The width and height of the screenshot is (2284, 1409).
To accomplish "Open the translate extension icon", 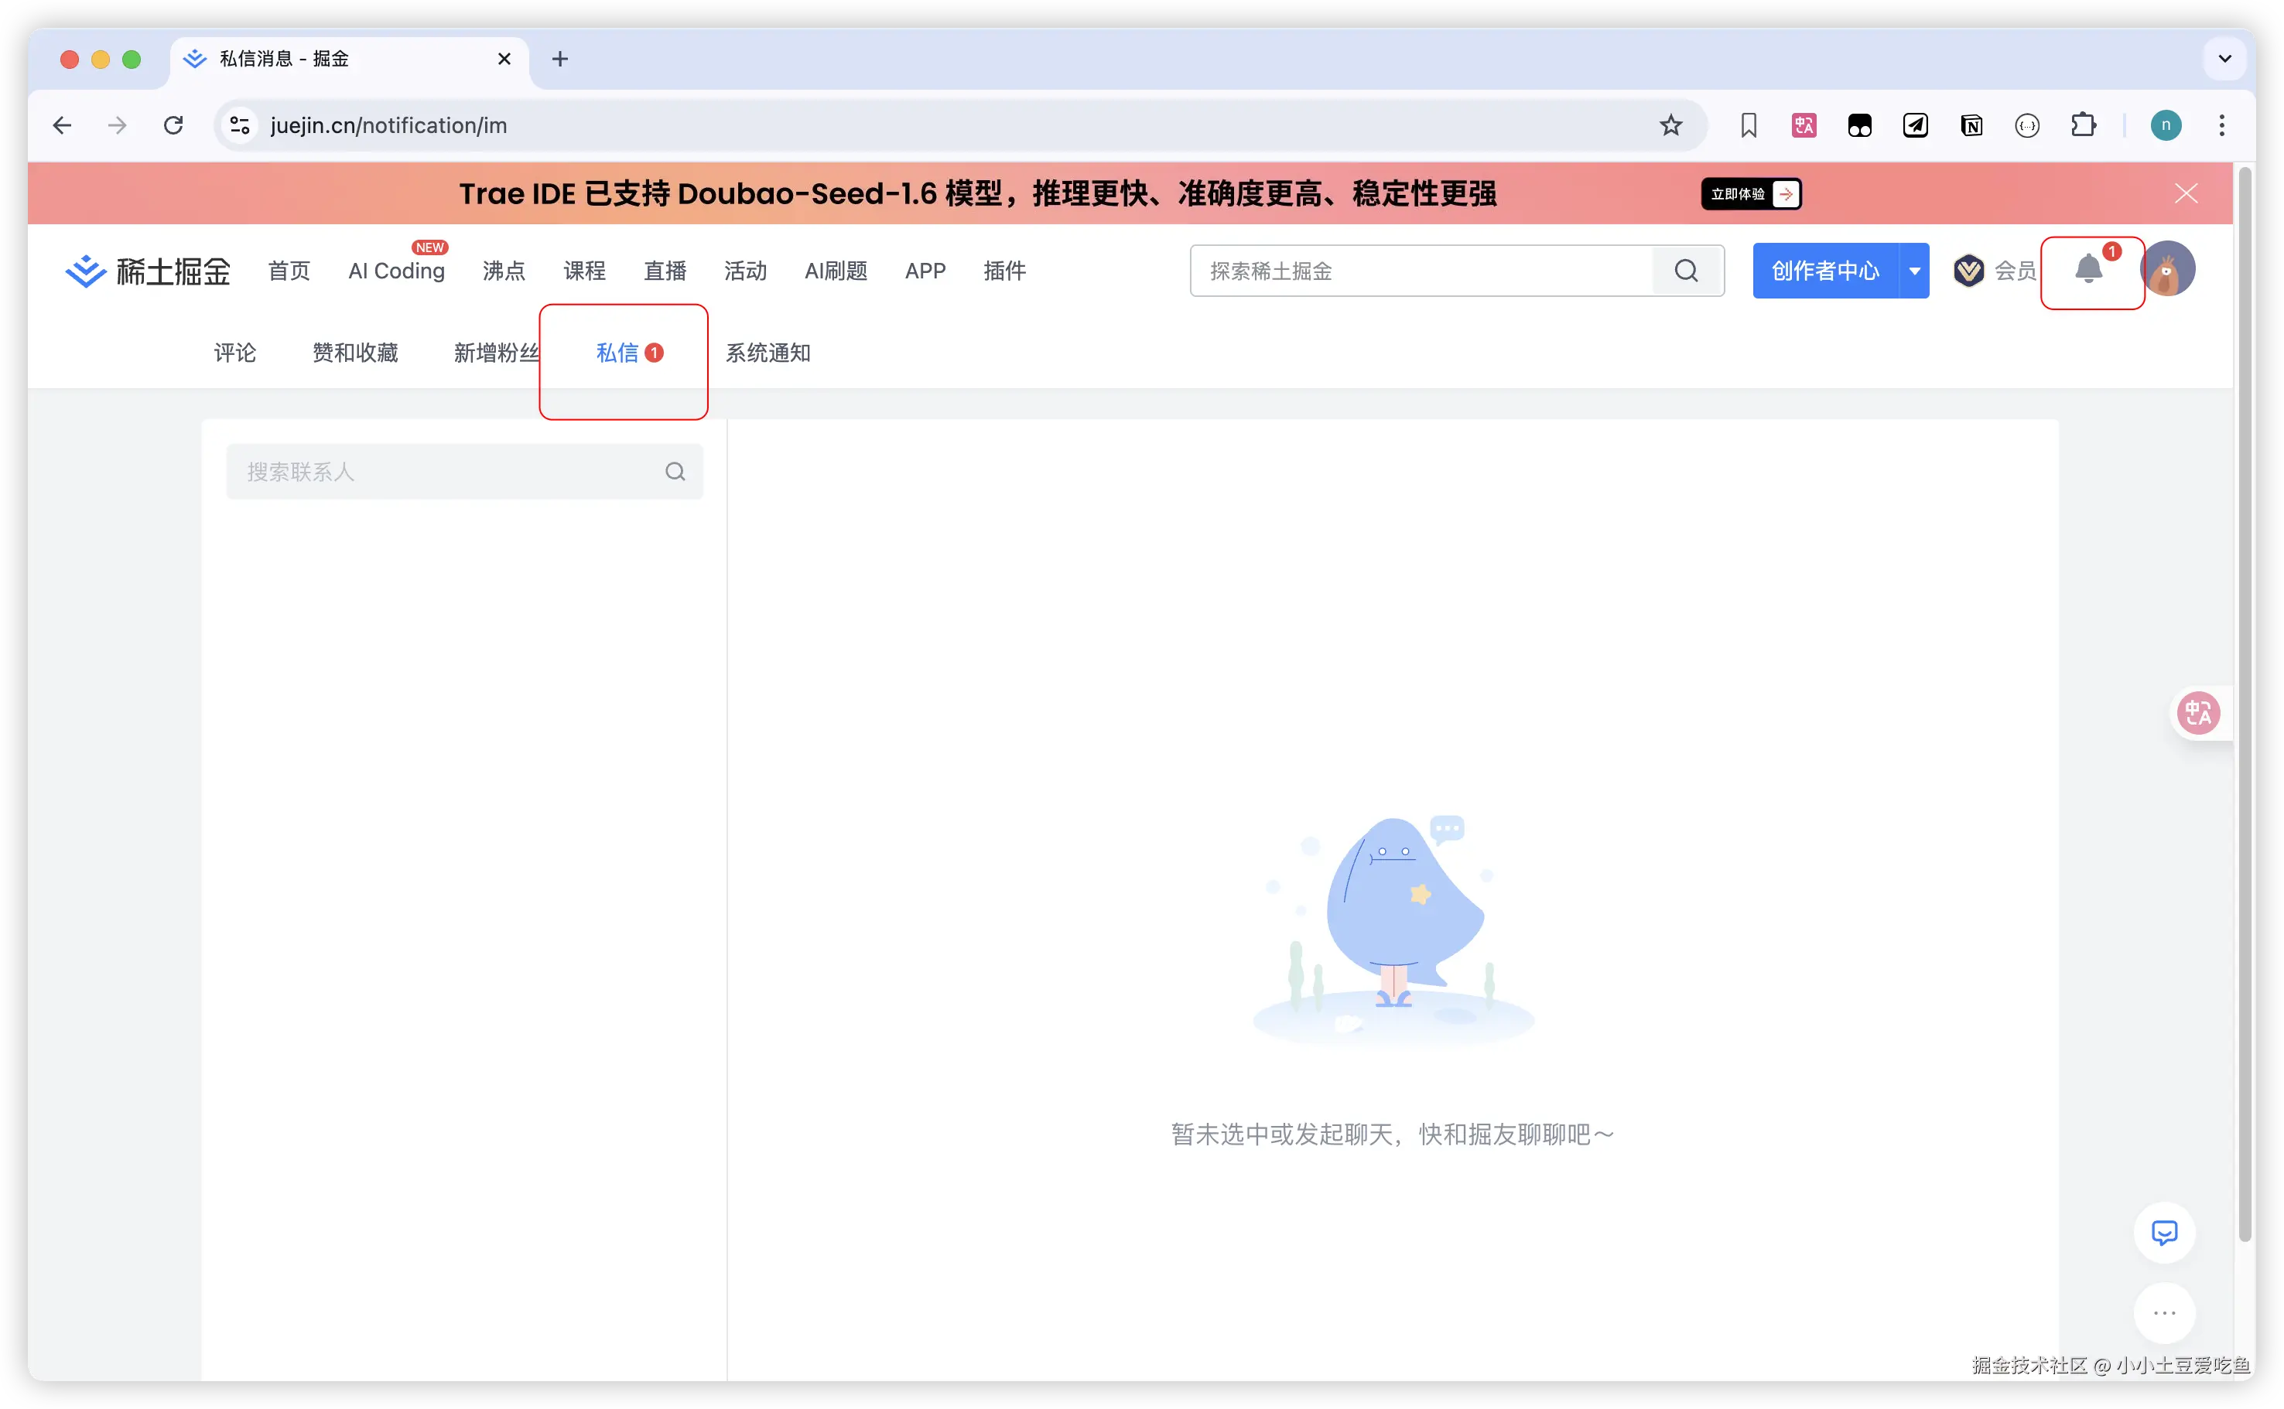I will click(x=1804, y=124).
